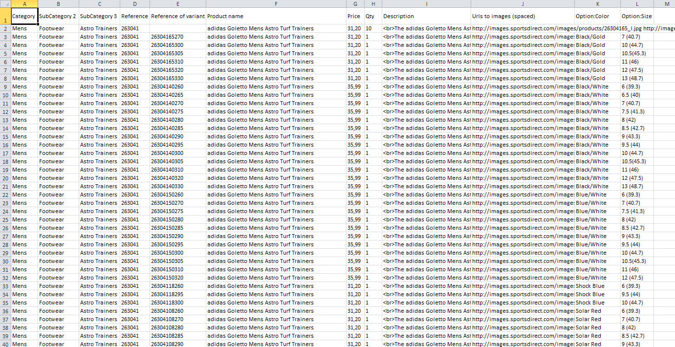
Task: Select the 'Footwear' cell in row 30
Action: [58, 261]
